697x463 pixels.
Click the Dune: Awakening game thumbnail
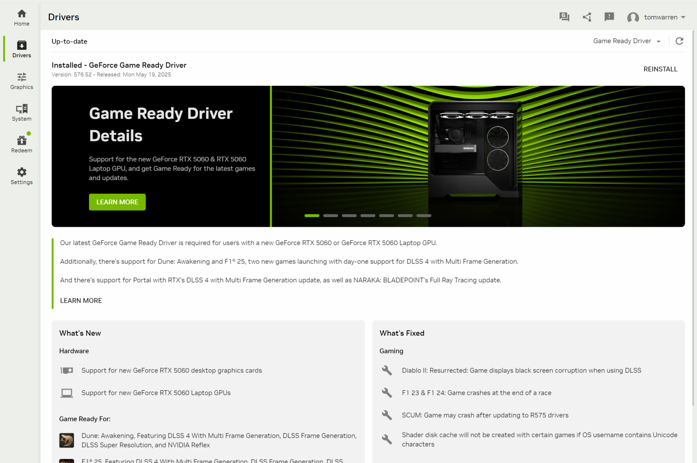67,440
